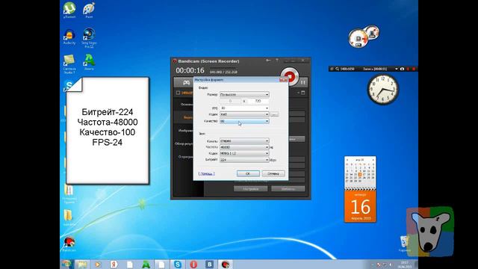Screen dimensions: 478x269
Task: Click the height field showing 720
Action: pyautogui.click(x=258, y=101)
